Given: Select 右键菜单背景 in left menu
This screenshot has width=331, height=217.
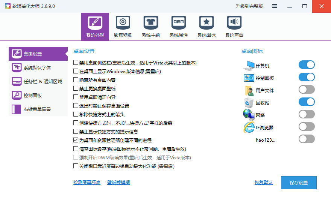Looking at the screenshot, I should (38, 109).
